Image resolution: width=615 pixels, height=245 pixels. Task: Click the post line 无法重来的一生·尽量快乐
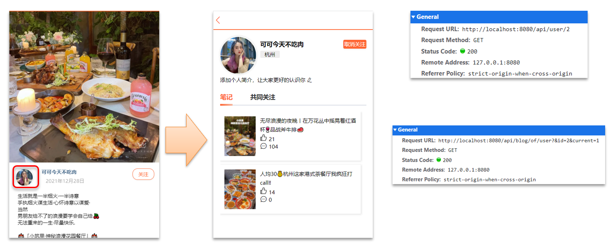click(46, 223)
